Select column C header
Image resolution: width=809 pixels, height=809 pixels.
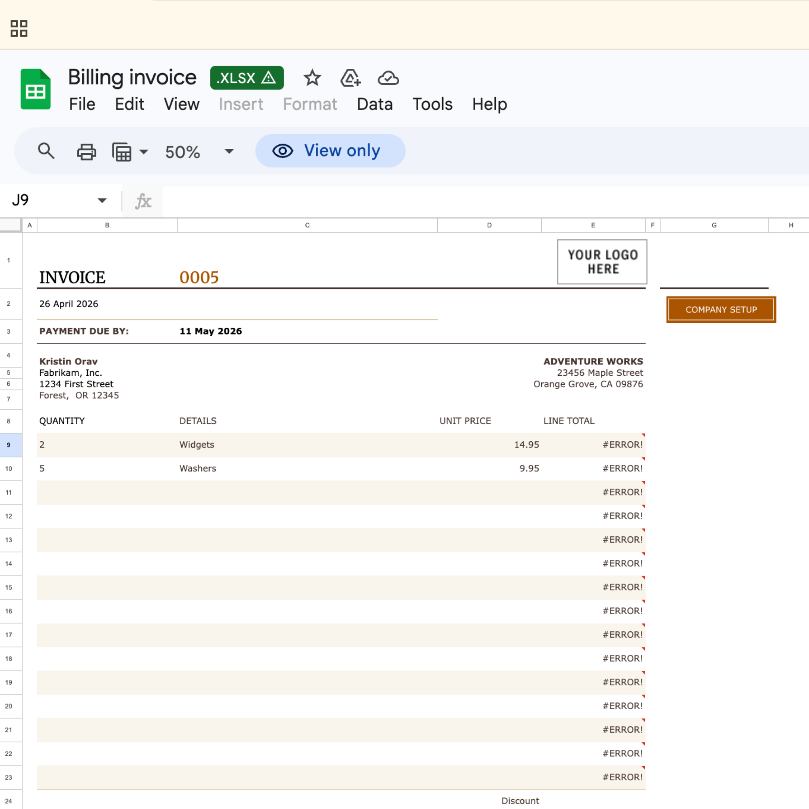[x=307, y=225]
